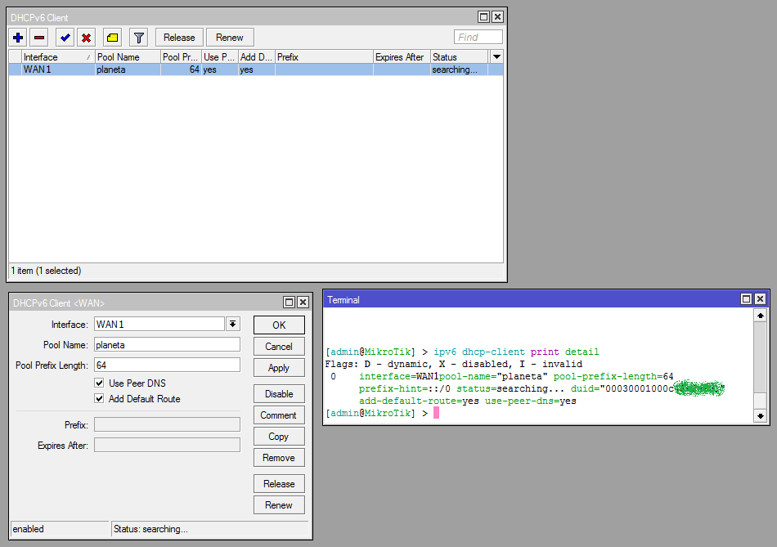
Task: Sort by the Interface column header
Action: click(58, 57)
